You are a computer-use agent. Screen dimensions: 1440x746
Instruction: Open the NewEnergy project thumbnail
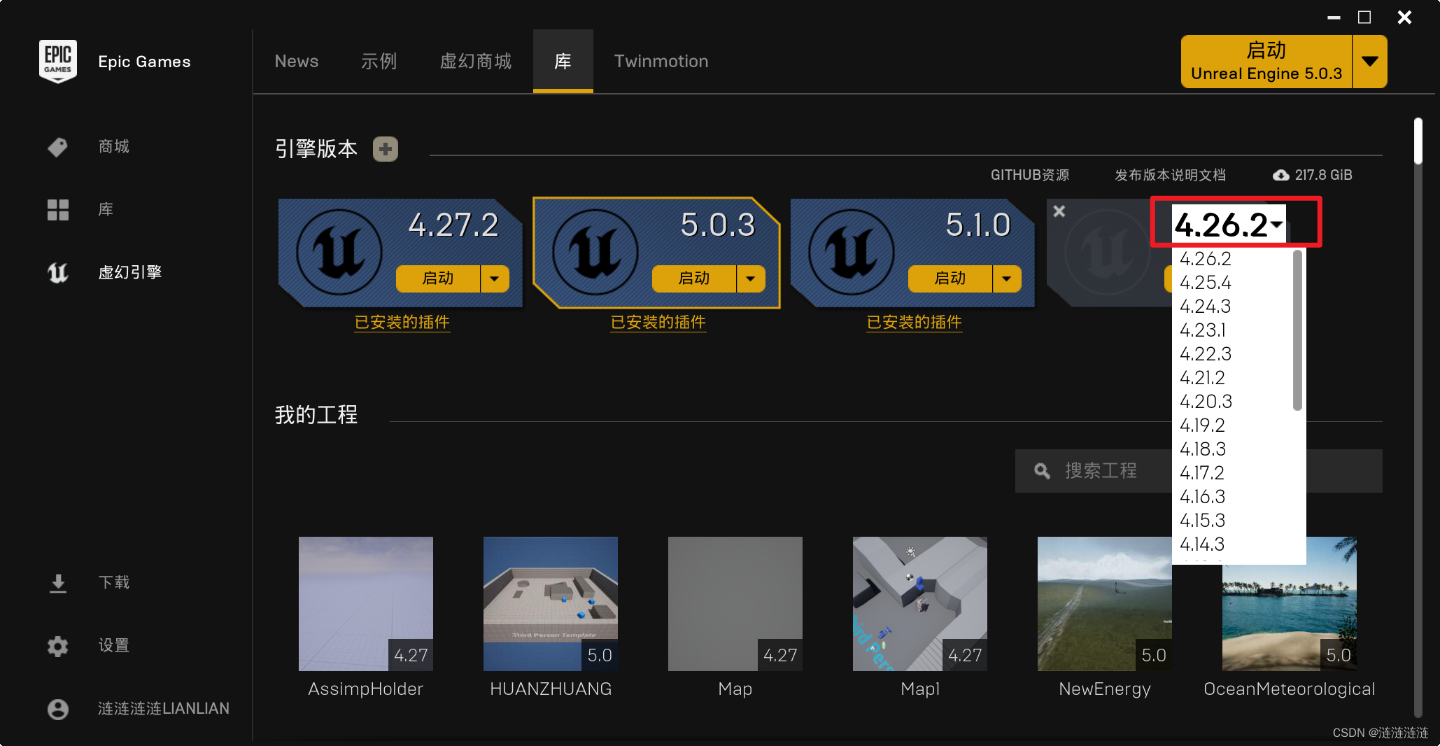[x=1105, y=604]
